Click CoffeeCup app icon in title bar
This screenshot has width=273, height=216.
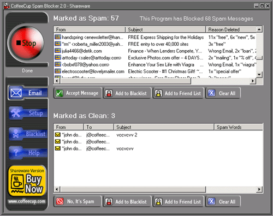tap(7, 5)
